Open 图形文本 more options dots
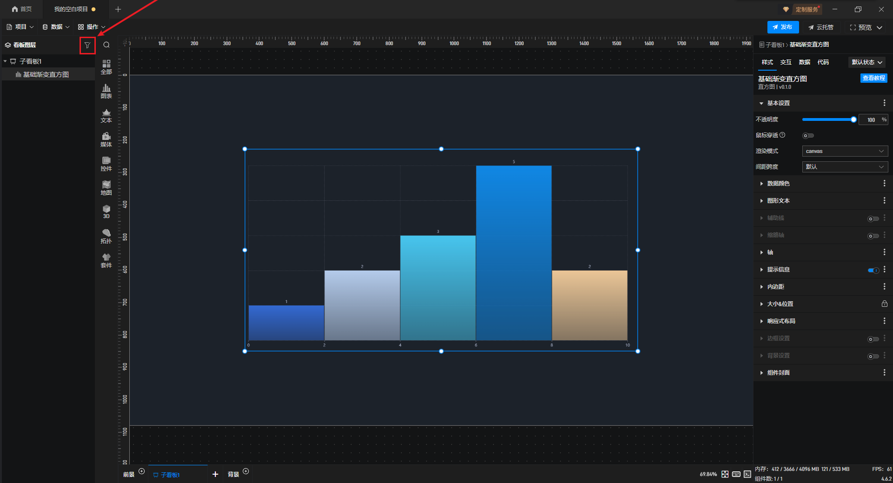Screen dimensions: 893x483 pos(884,201)
